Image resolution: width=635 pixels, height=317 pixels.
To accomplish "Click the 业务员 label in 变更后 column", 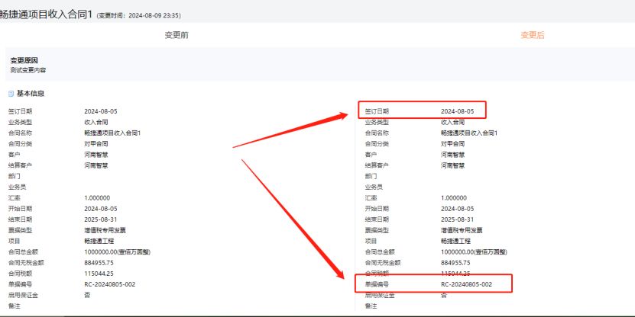I will tap(374, 187).
